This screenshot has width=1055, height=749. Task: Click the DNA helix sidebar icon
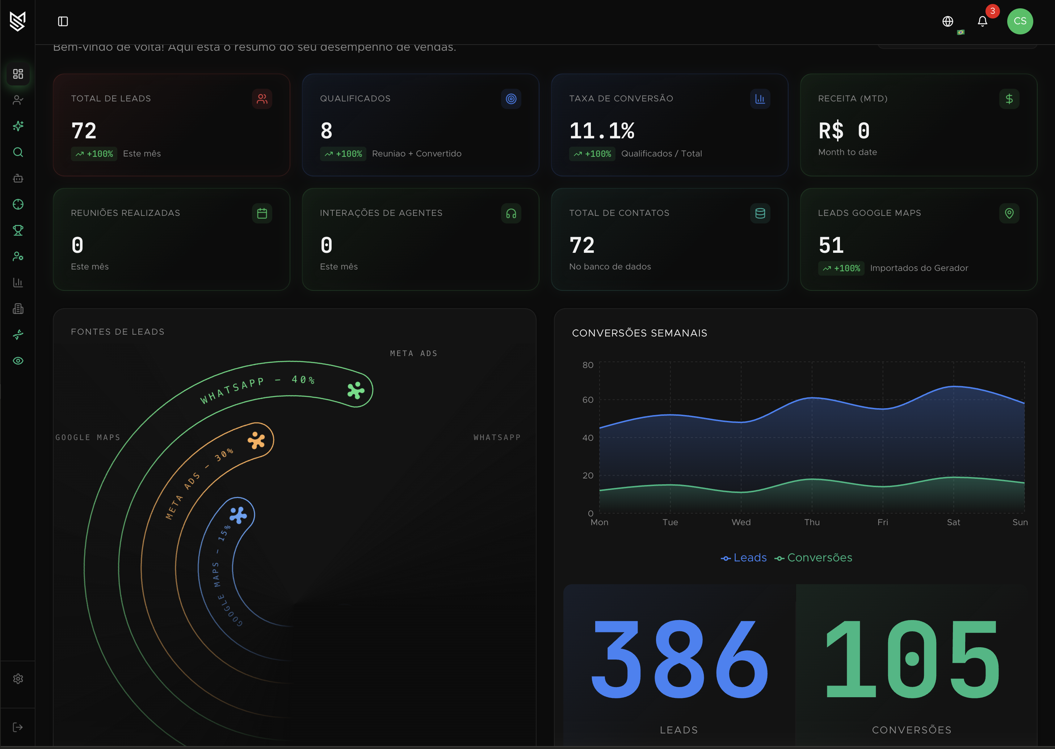pos(18,334)
